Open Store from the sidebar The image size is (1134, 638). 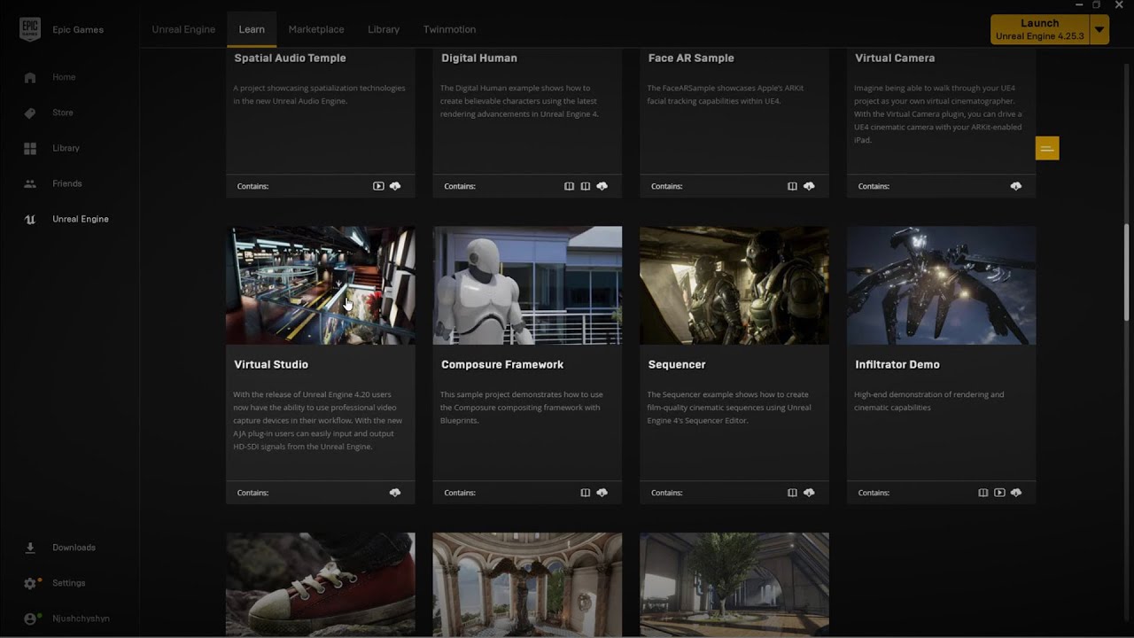[50, 113]
